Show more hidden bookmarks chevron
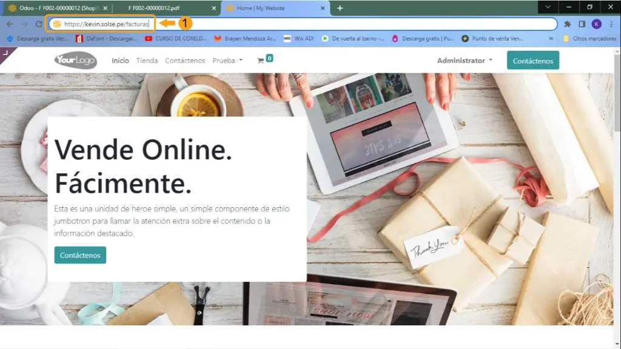The height and width of the screenshot is (349, 621). pos(551,38)
